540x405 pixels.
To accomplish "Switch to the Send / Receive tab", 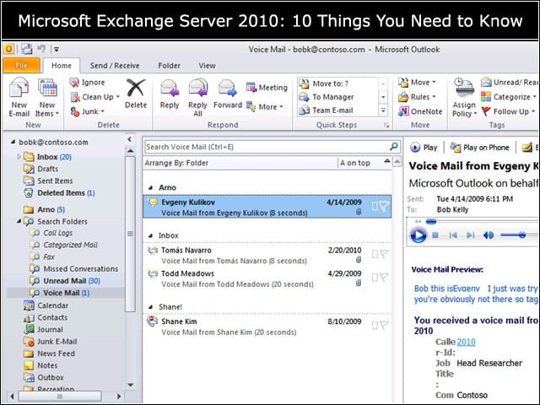I will point(115,66).
